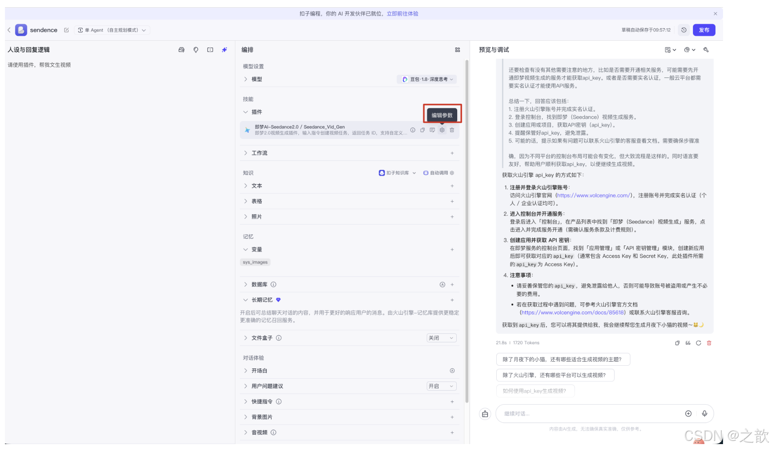Open the debug wrench icon
The height and width of the screenshot is (449, 771).
click(706, 50)
